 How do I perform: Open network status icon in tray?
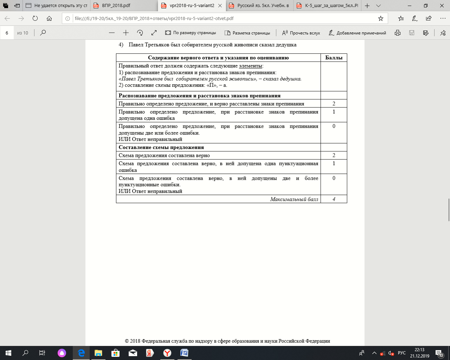click(382, 353)
